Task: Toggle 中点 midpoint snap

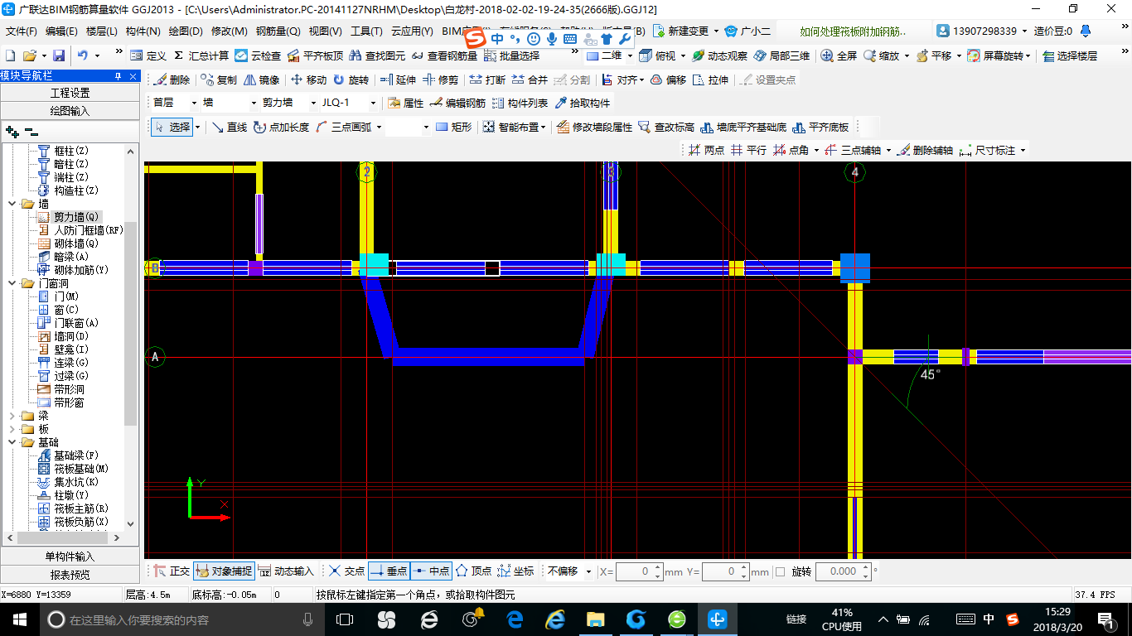Action: 431,571
